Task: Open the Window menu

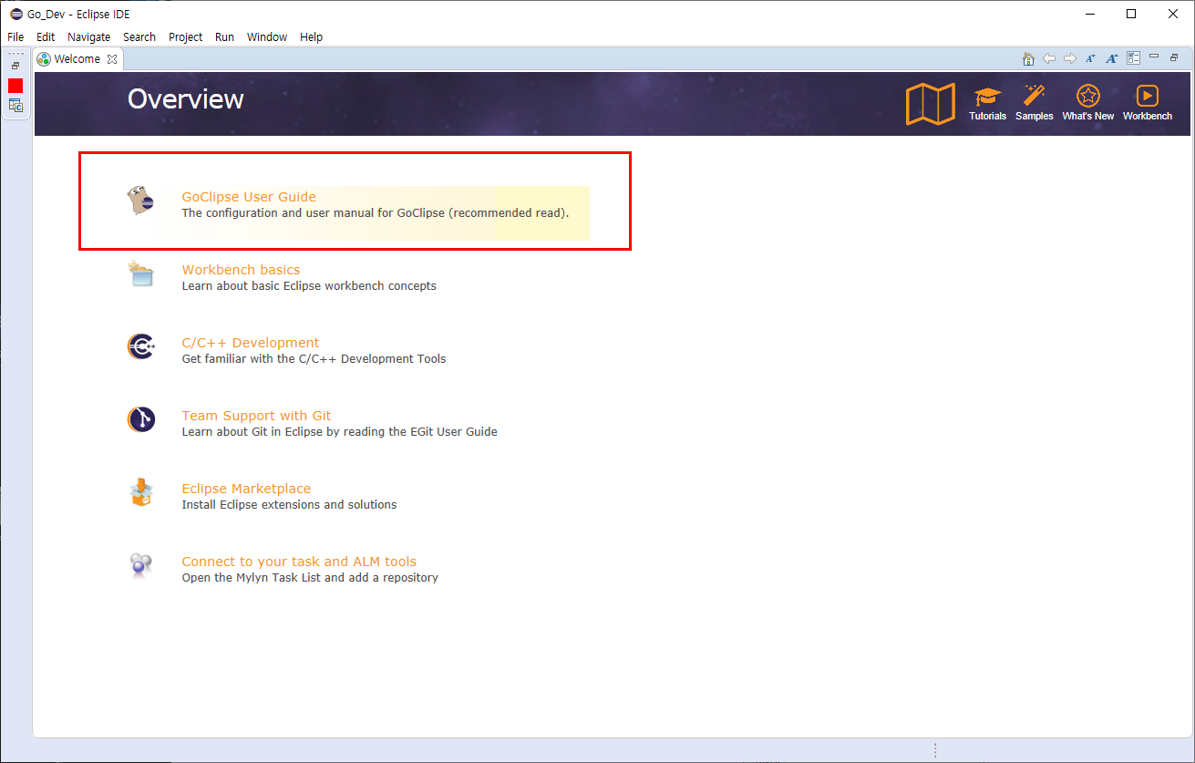Action: tap(267, 37)
